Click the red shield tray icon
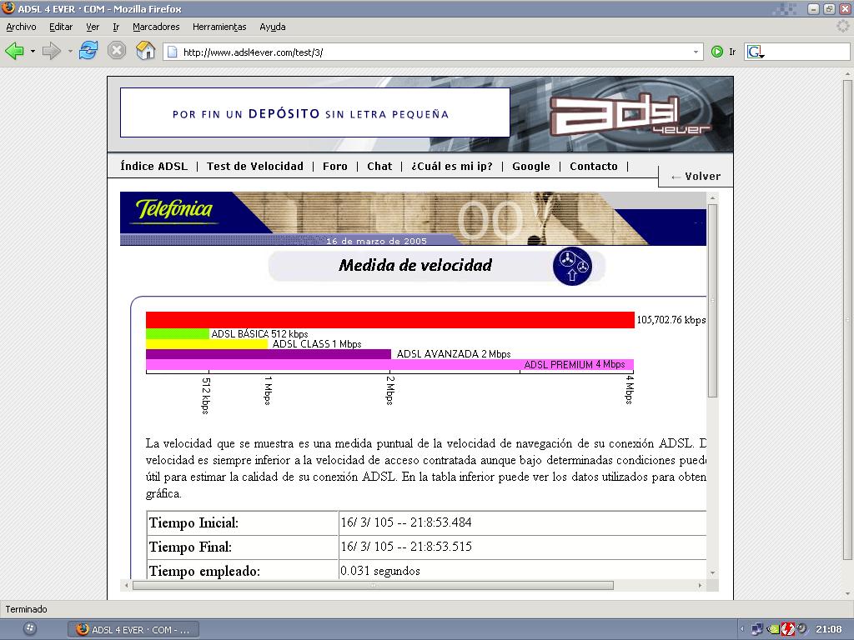 click(787, 630)
